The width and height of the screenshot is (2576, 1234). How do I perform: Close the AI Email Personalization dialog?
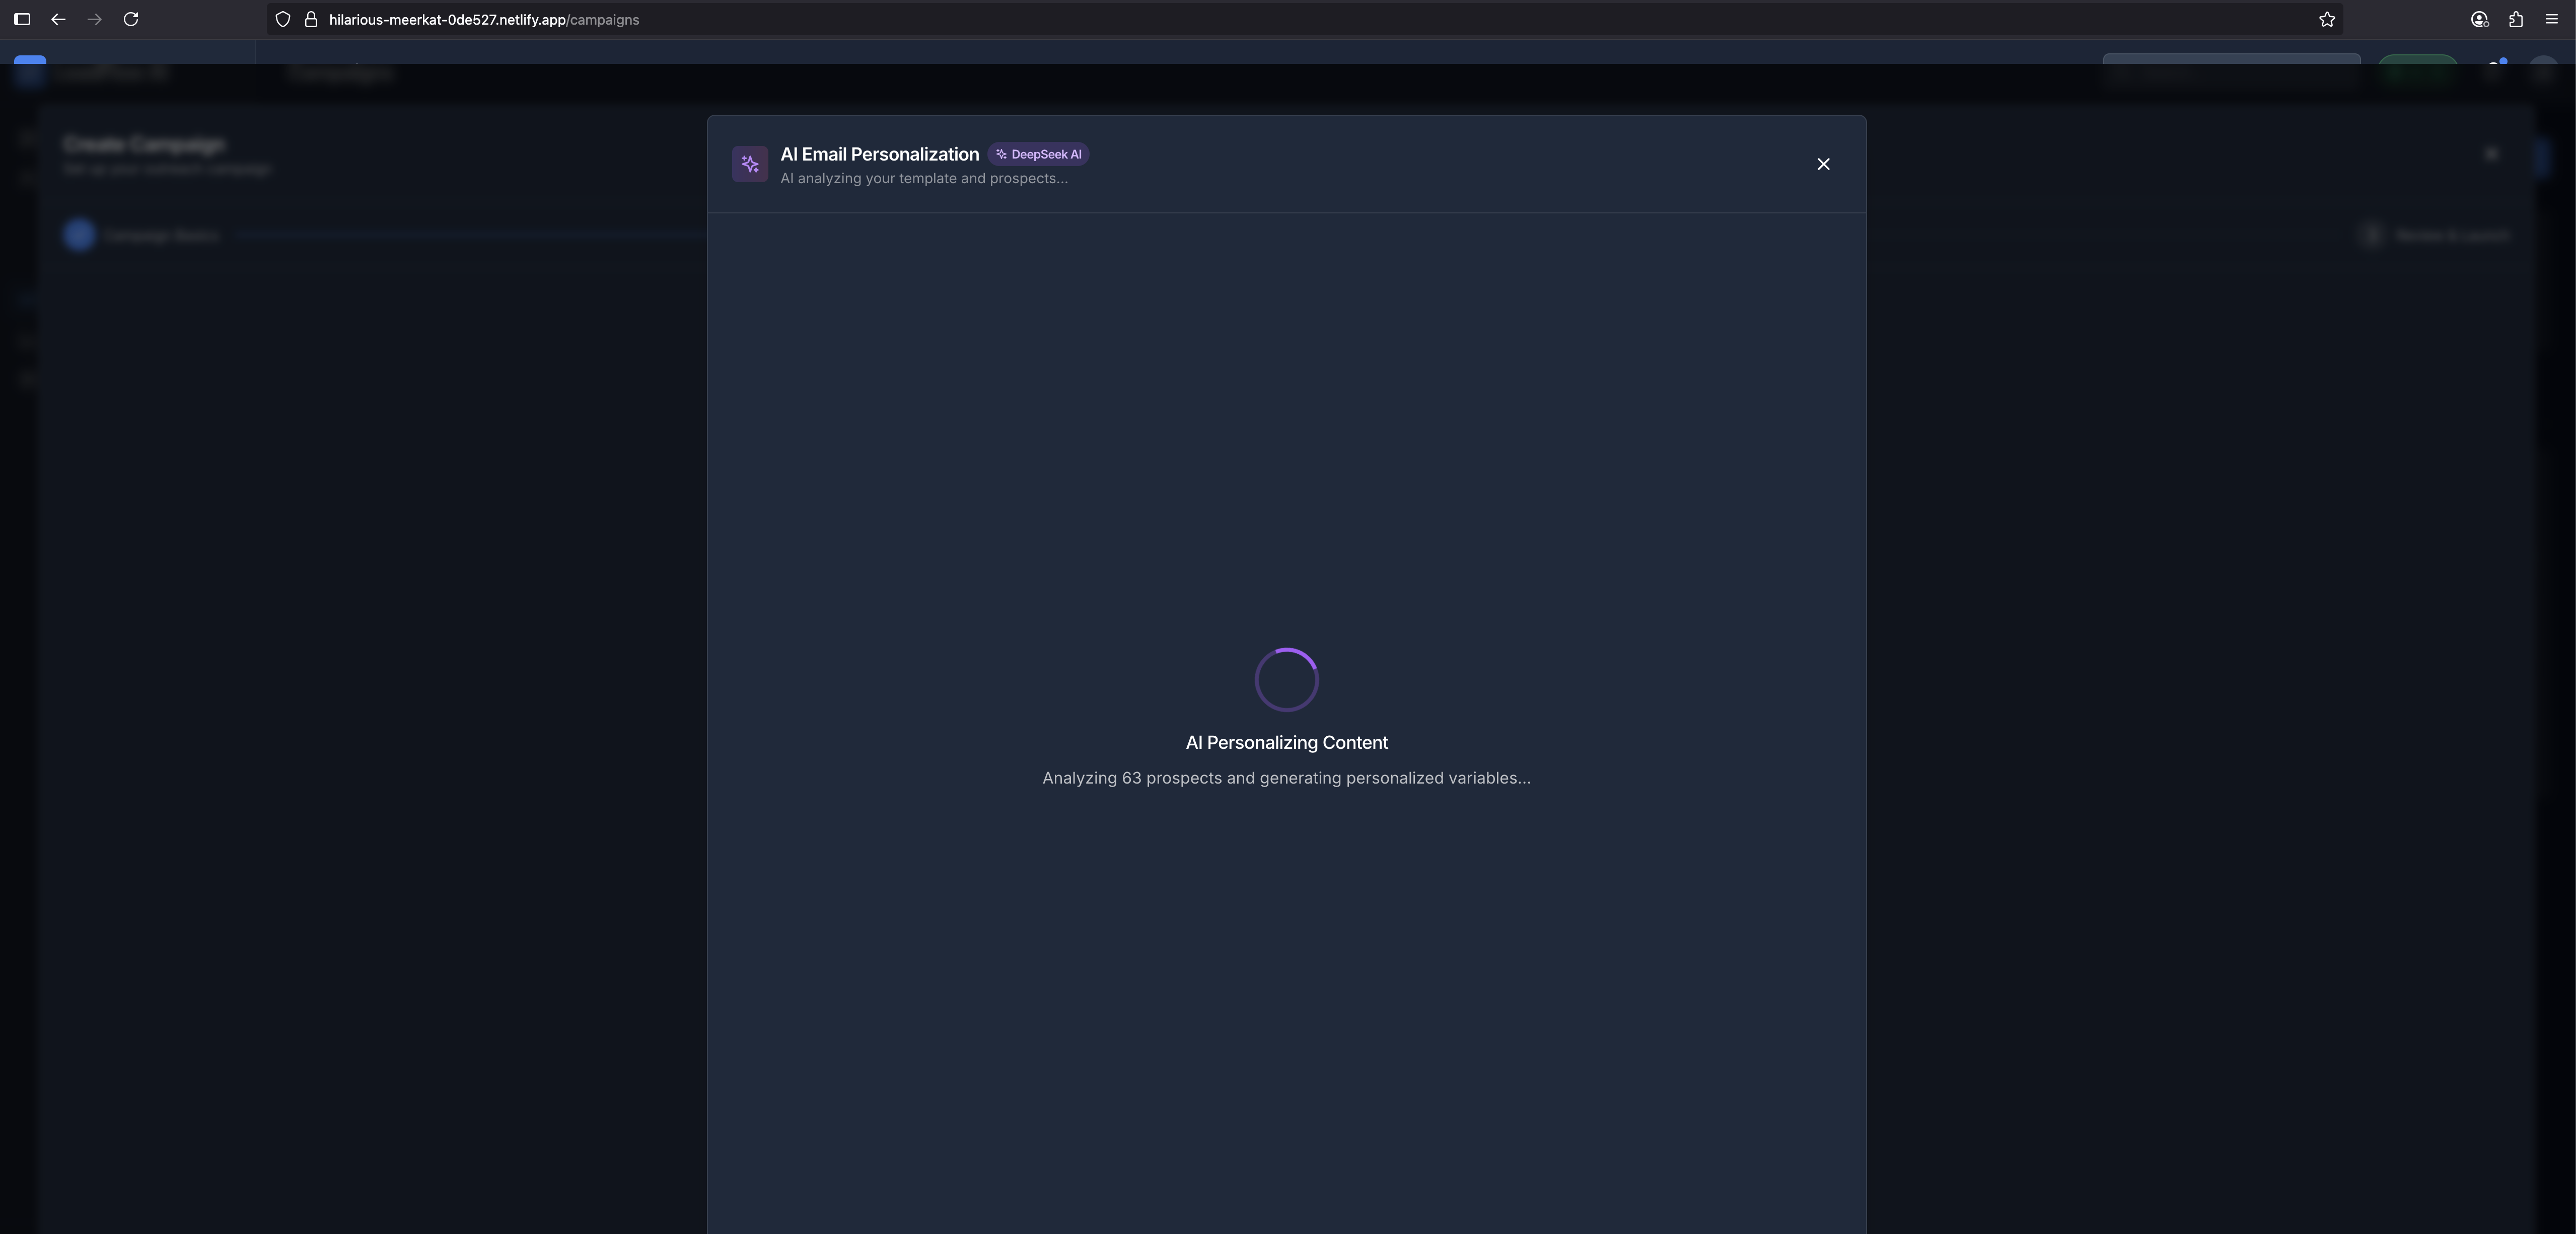point(1823,164)
